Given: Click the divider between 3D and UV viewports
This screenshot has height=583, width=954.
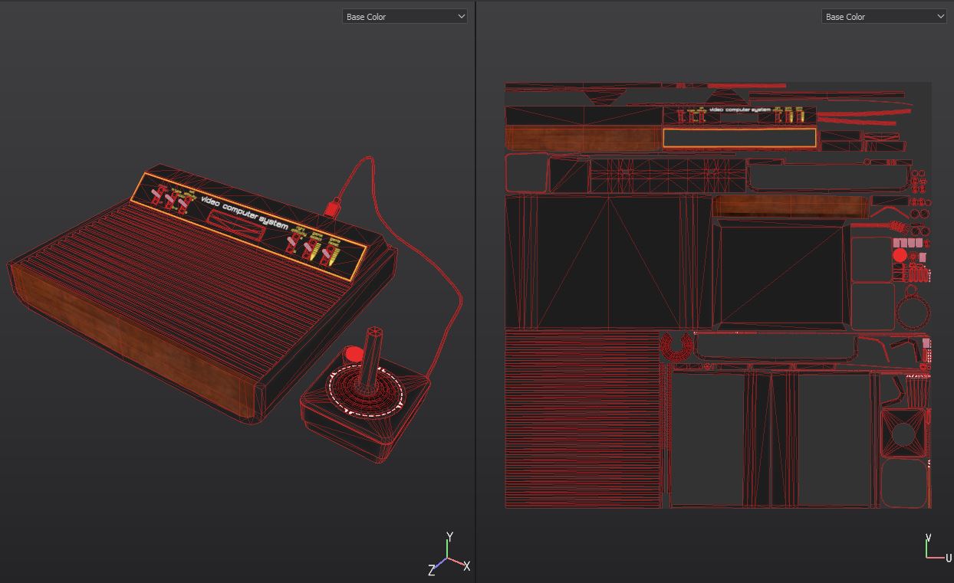Looking at the screenshot, I should (475, 291).
